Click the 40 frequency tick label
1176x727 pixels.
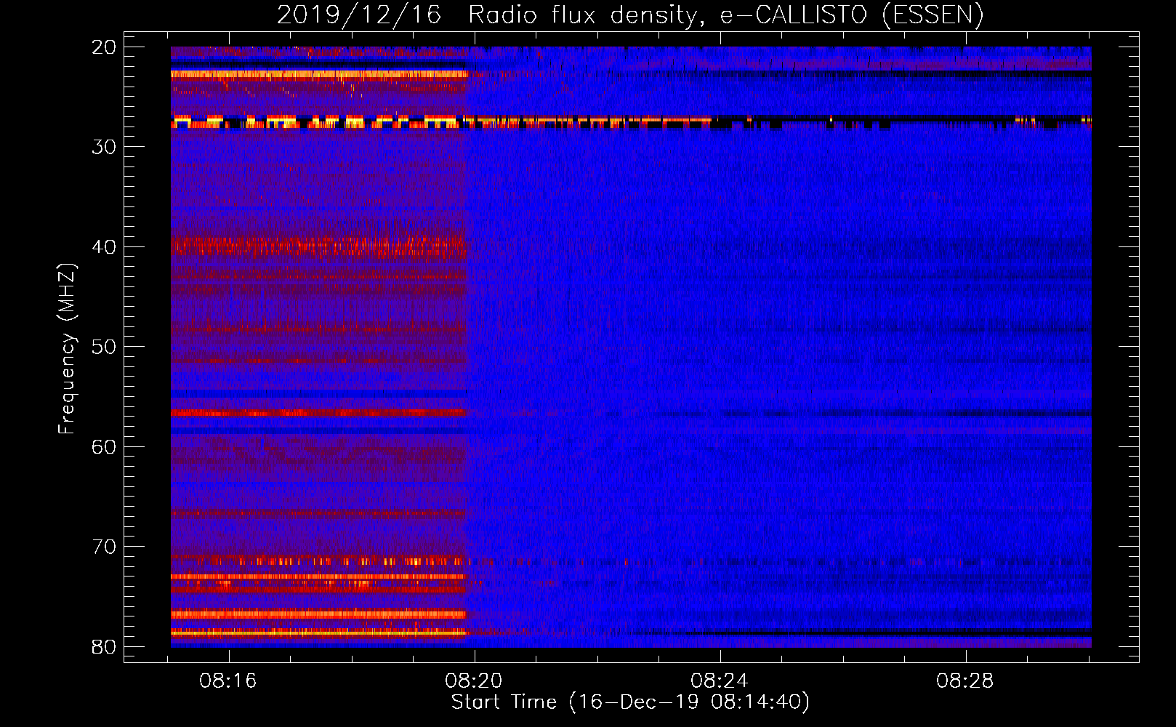(105, 247)
